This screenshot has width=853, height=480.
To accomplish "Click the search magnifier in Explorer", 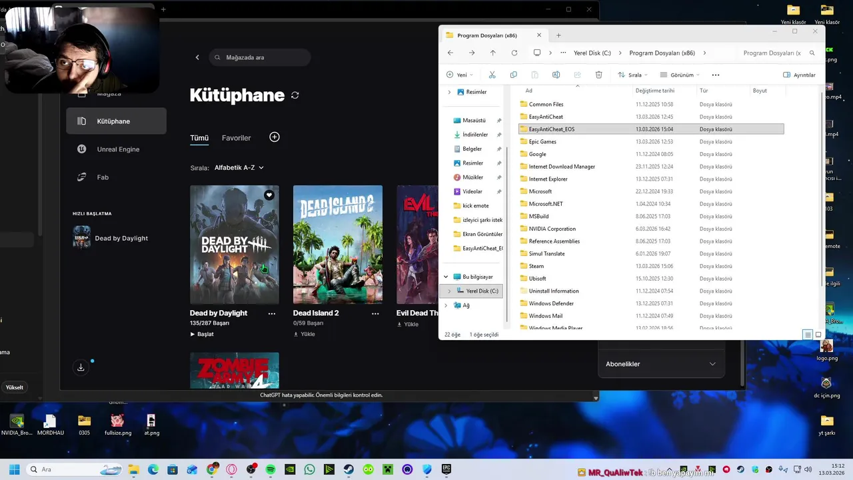I will [x=812, y=53].
